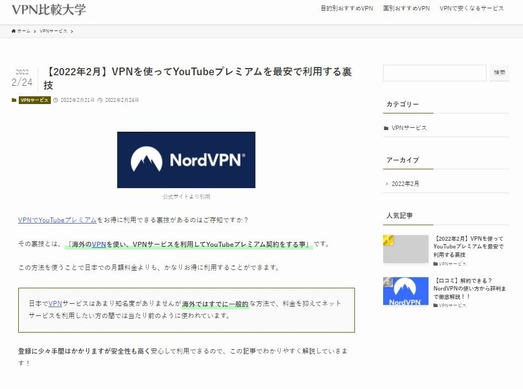Viewport: 523px width, 389px height.
Task: Open the 目的別おすすめVPN menu
Action: click(347, 8)
